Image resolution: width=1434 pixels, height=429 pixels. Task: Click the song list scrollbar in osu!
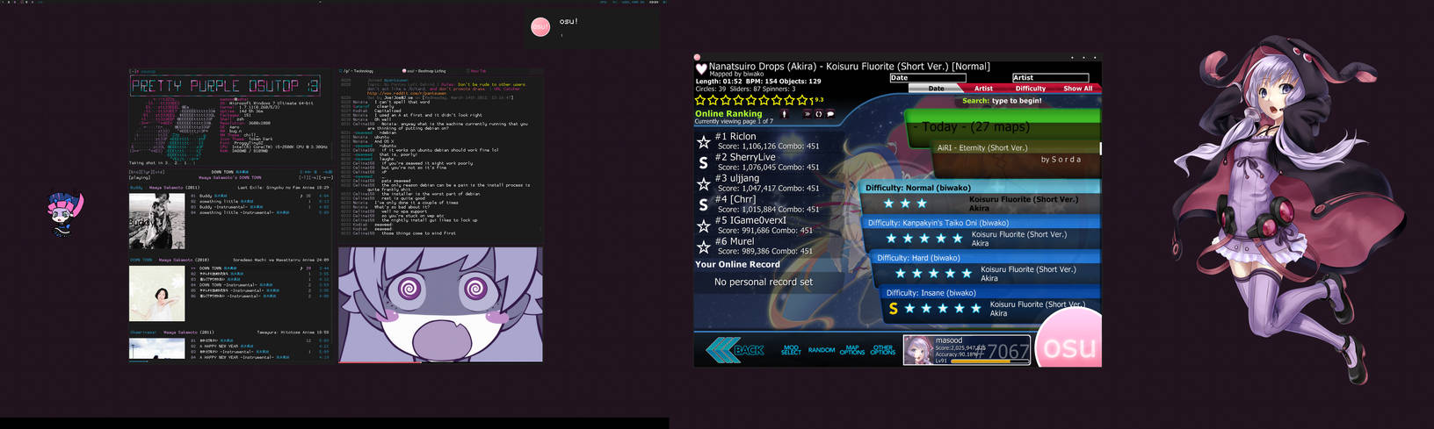click(1100, 149)
